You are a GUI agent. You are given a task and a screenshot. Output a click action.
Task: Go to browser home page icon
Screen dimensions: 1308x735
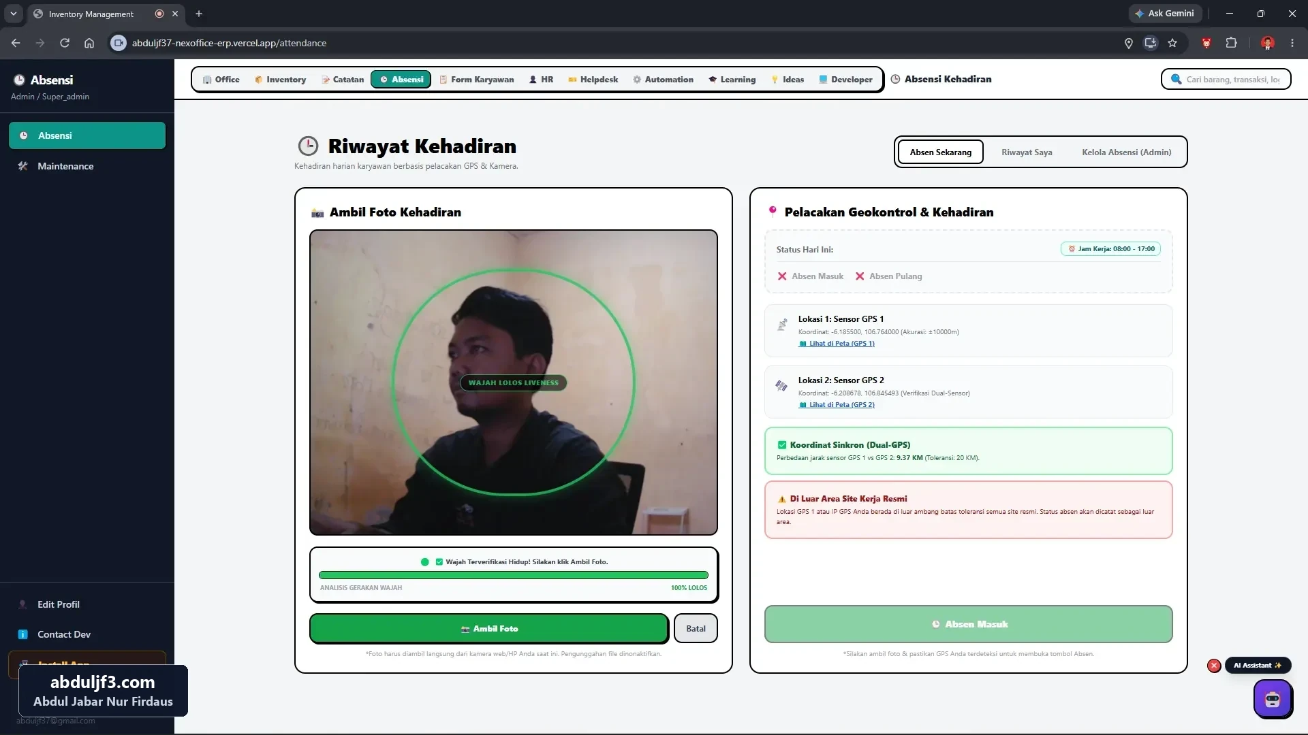[89, 43]
